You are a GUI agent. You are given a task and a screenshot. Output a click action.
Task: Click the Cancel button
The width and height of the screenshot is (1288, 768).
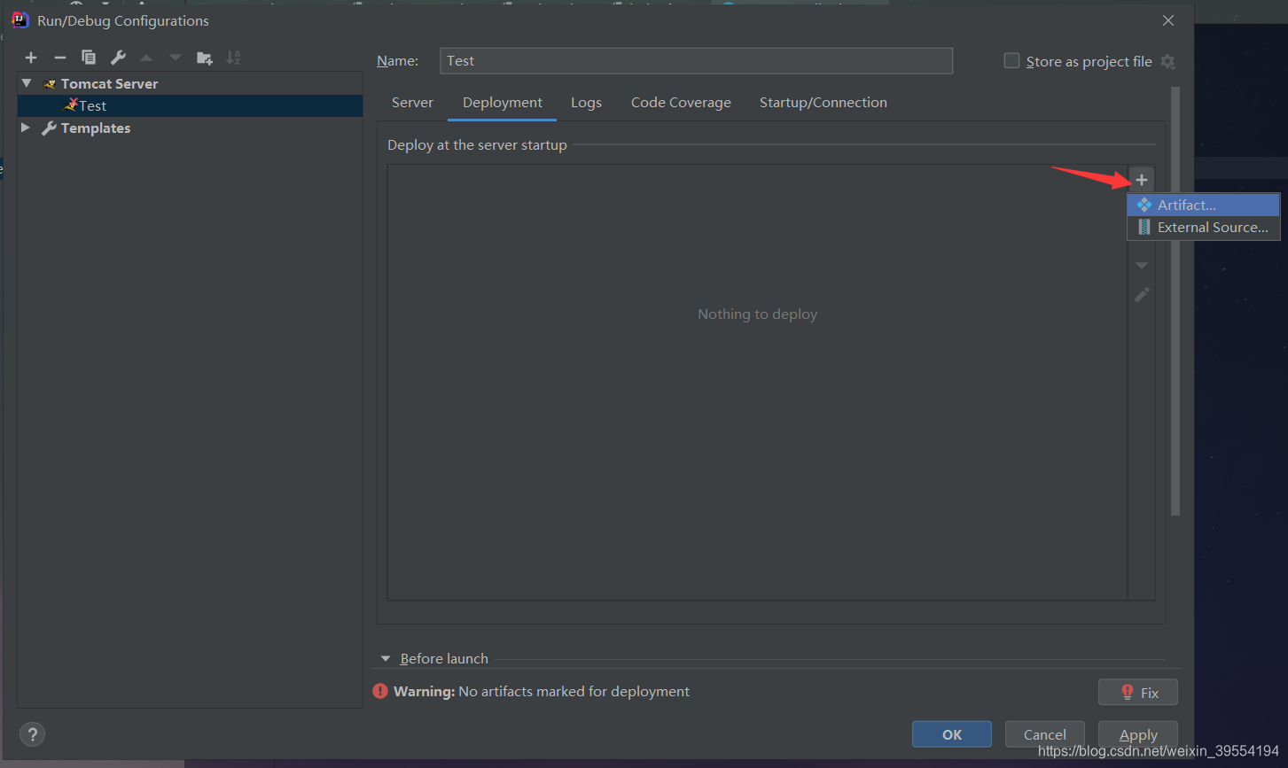pos(1045,734)
